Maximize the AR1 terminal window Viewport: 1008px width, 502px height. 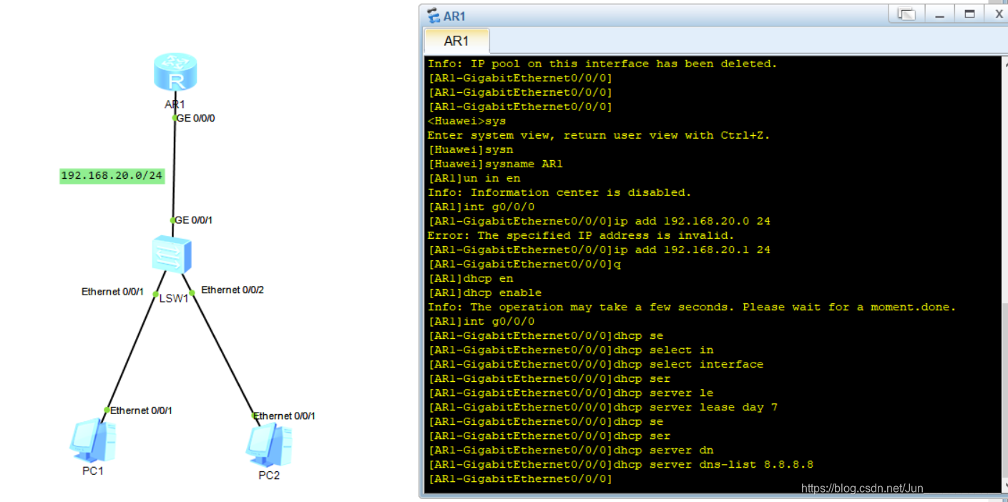pyautogui.click(x=970, y=14)
